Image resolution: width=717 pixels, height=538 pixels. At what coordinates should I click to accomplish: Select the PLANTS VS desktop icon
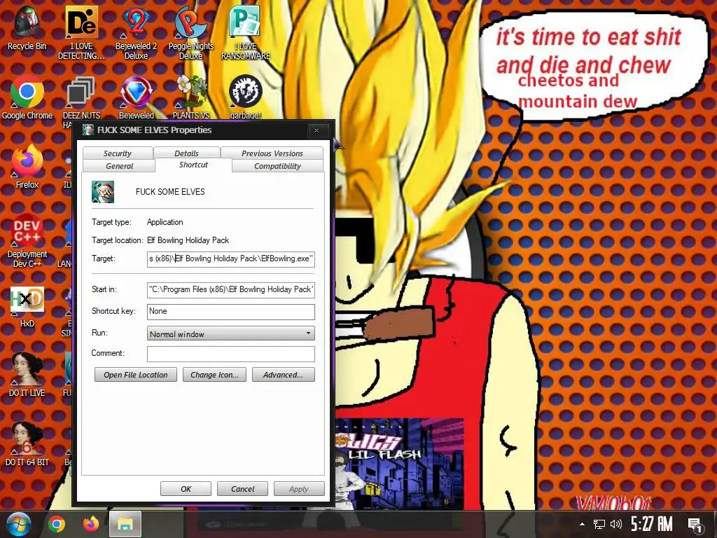tap(191, 97)
